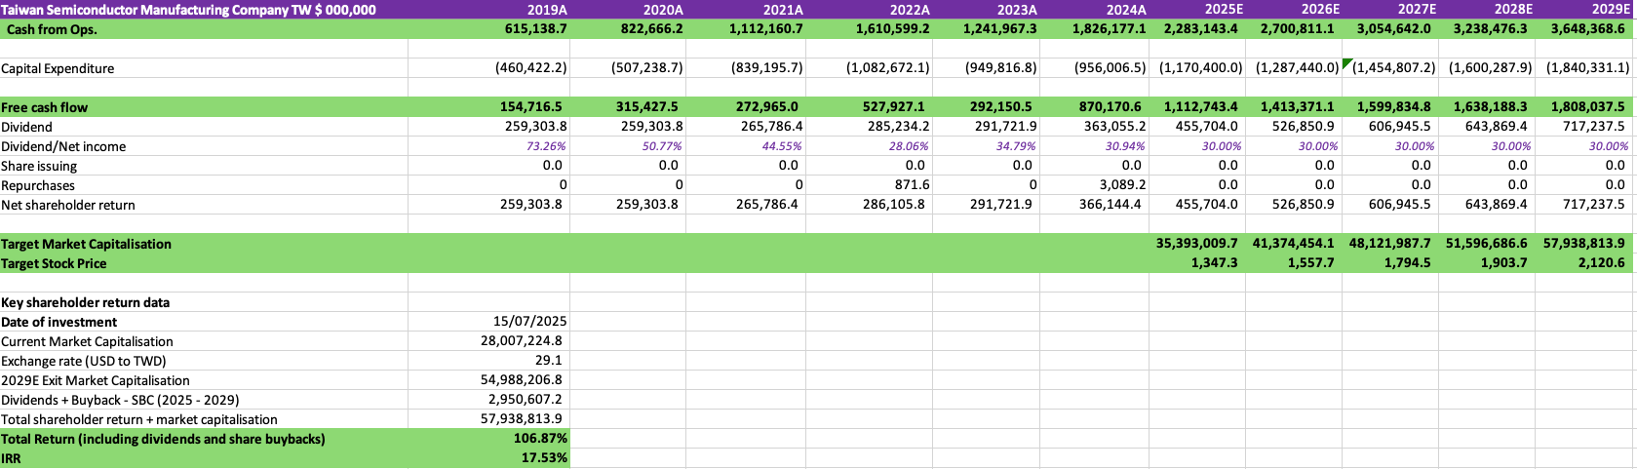Select 2029E exit market capitalisation value 54,988,206.8
The width and height of the screenshot is (1637, 469).
click(x=522, y=380)
